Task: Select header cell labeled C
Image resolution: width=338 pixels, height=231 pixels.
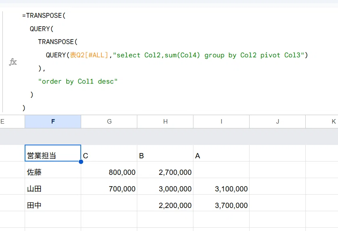Action: click(109, 153)
